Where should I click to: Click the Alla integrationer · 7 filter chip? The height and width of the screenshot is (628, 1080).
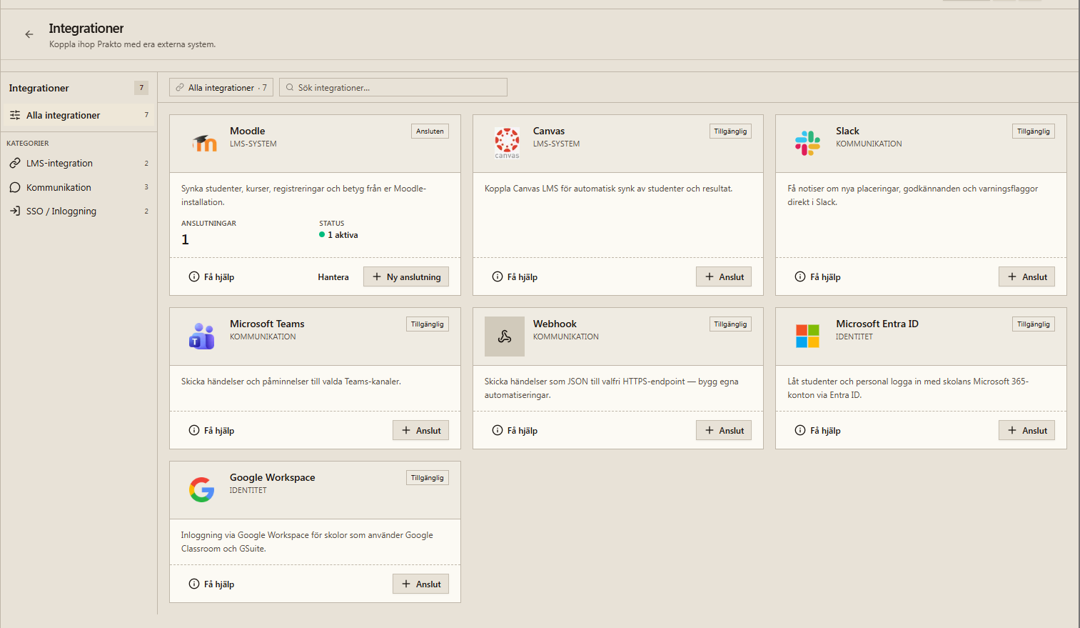[221, 87]
